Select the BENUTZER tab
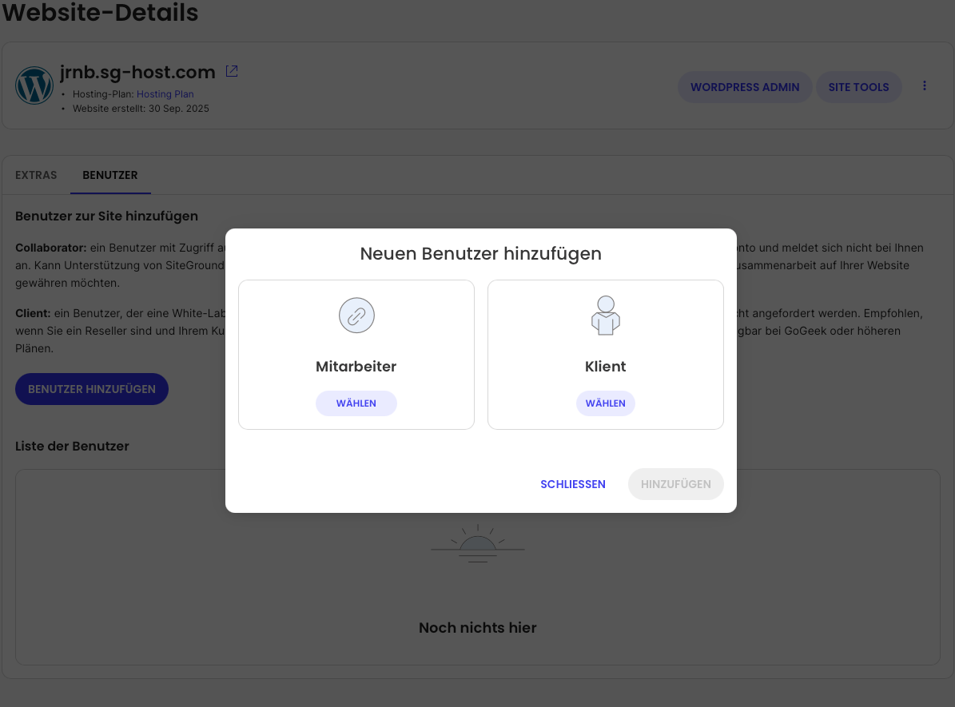 tap(110, 175)
